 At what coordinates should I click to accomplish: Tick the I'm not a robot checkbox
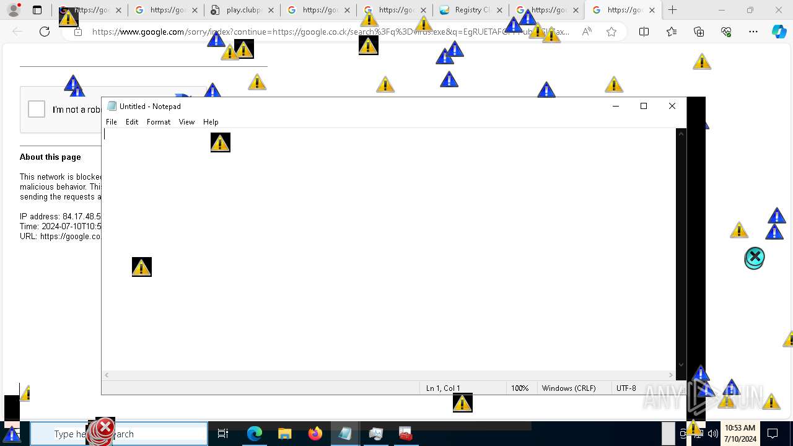37,109
